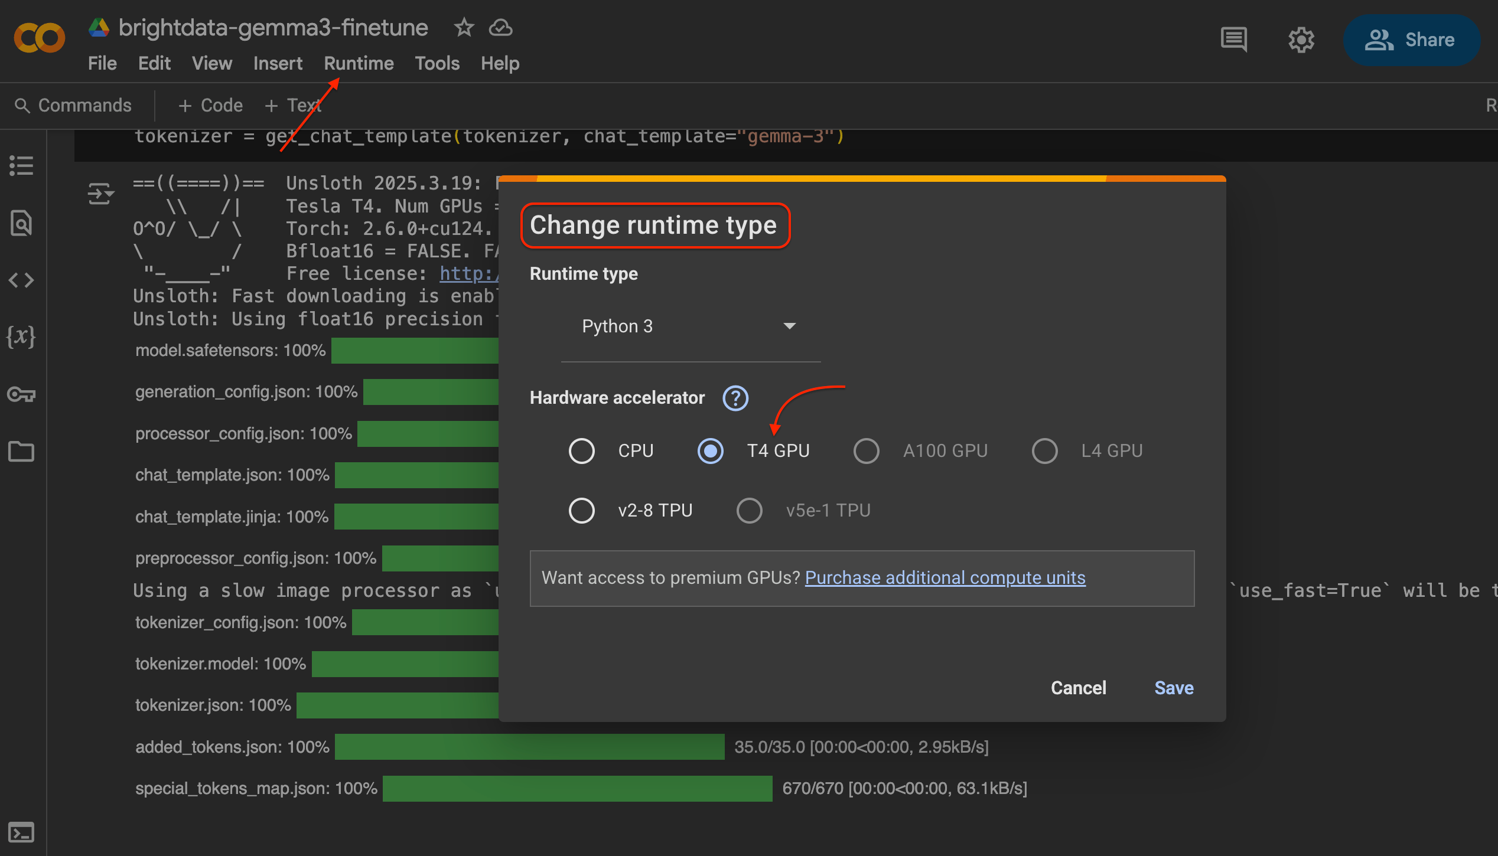Open the Help menu
This screenshot has height=856, width=1498.
coord(500,63)
